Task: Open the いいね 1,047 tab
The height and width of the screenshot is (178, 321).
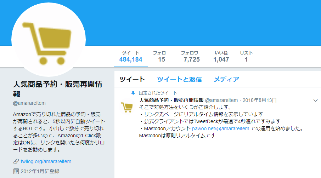Action: click(x=221, y=56)
